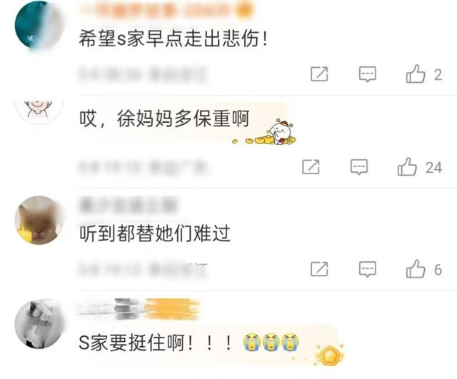Open cartoon-face avatar beside '徐妈妈多保重啊'
This screenshot has width=457, height=379.
tap(39, 112)
